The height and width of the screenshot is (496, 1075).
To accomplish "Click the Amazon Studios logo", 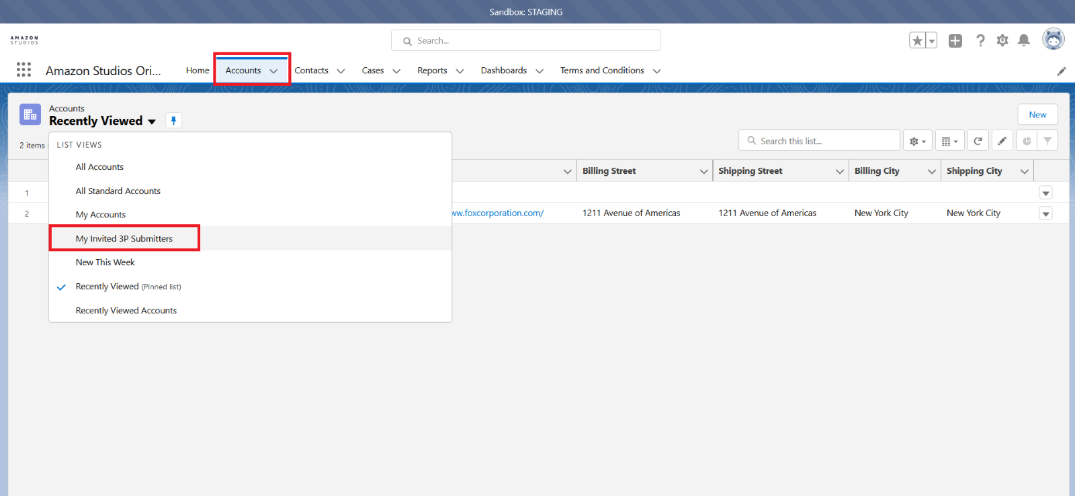I will click(24, 40).
